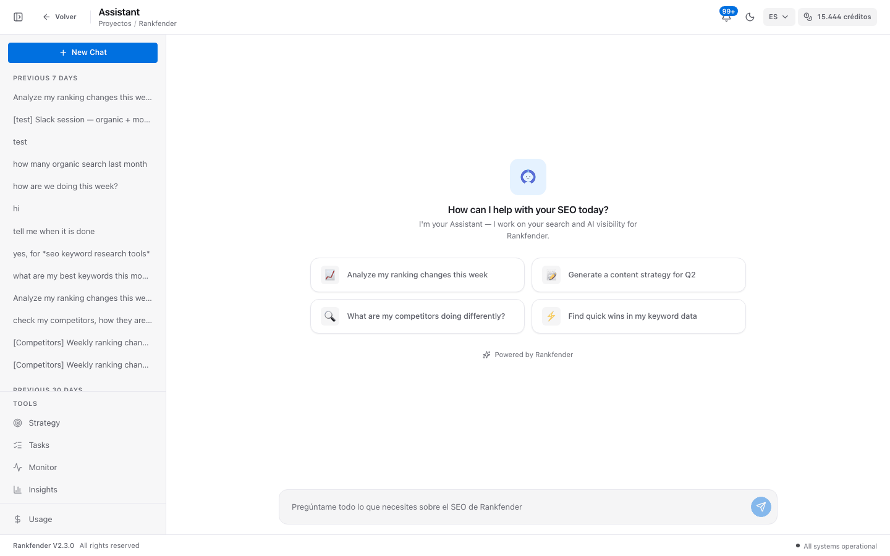
Task: Open '[test] Slack session' chat
Action: [x=83, y=120]
